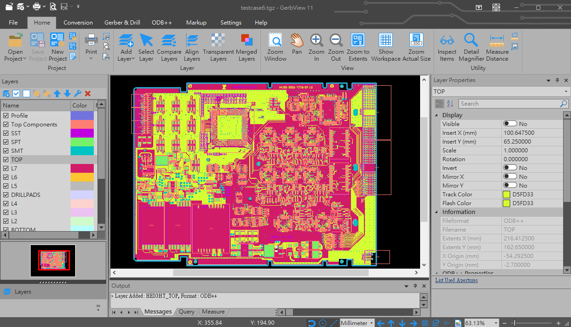Open the File menu
This screenshot has width=571, height=327.
(x=13, y=22)
